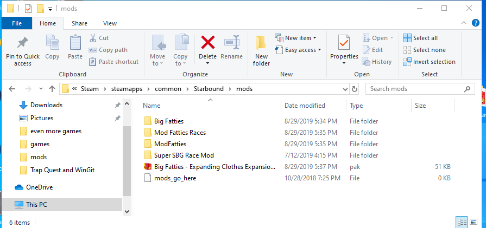Screen dimensions: 486x228
Task: Click the Rename ribbon icon
Action: coord(232,43)
